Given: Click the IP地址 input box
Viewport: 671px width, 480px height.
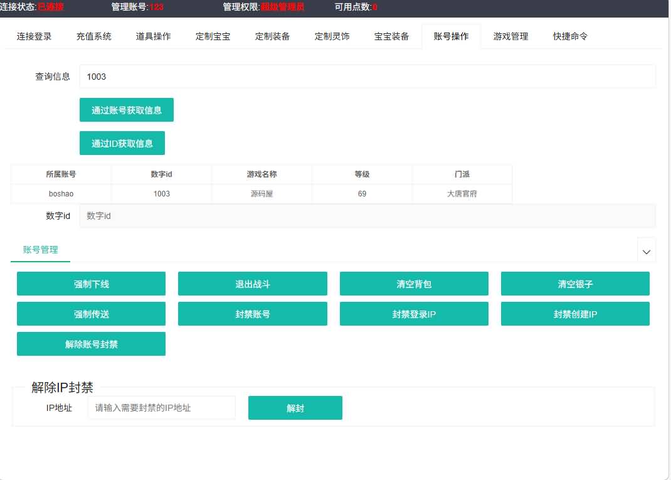Looking at the screenshot, I should (x=161, y=408).
